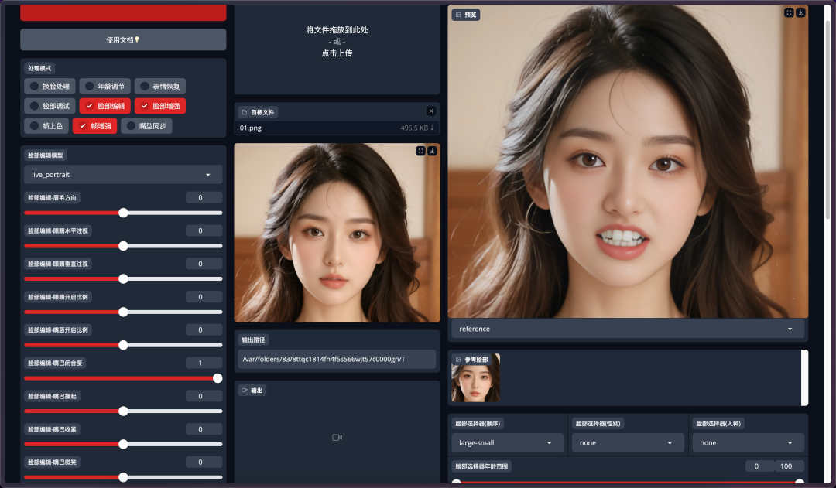Enable the 表情恢复 processing mode
836x488 pixels.
coord(160,87)
